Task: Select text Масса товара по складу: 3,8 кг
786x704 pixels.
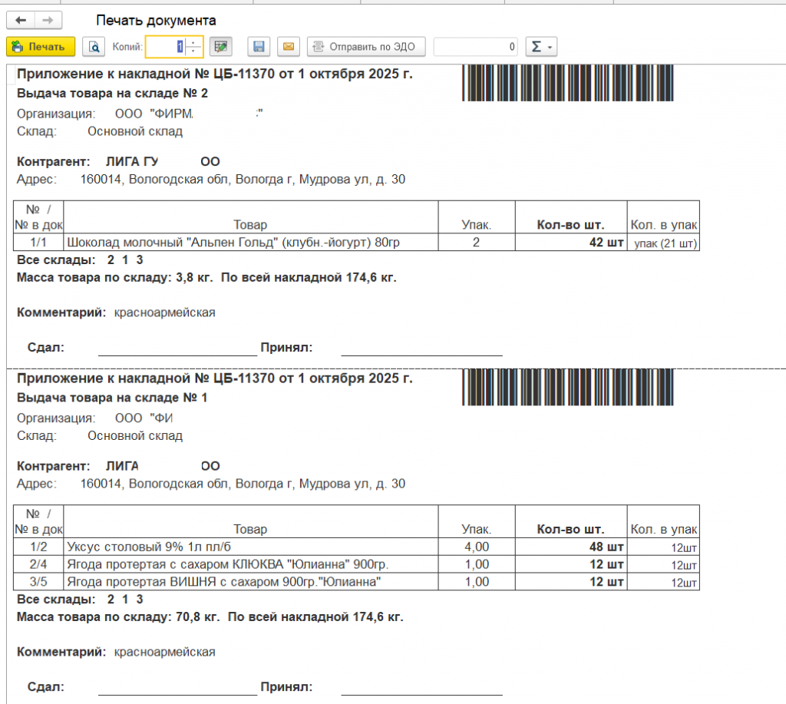Action: 115,277
